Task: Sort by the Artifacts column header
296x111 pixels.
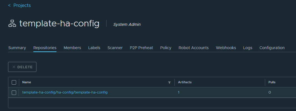Action: [185, 82]
